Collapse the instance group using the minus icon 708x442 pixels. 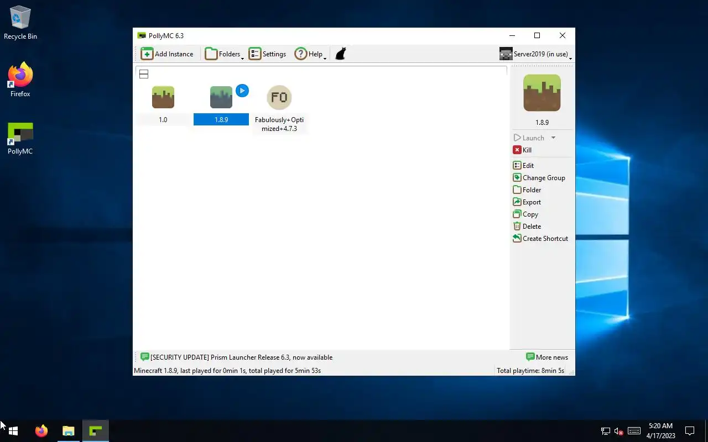(144, 74)
